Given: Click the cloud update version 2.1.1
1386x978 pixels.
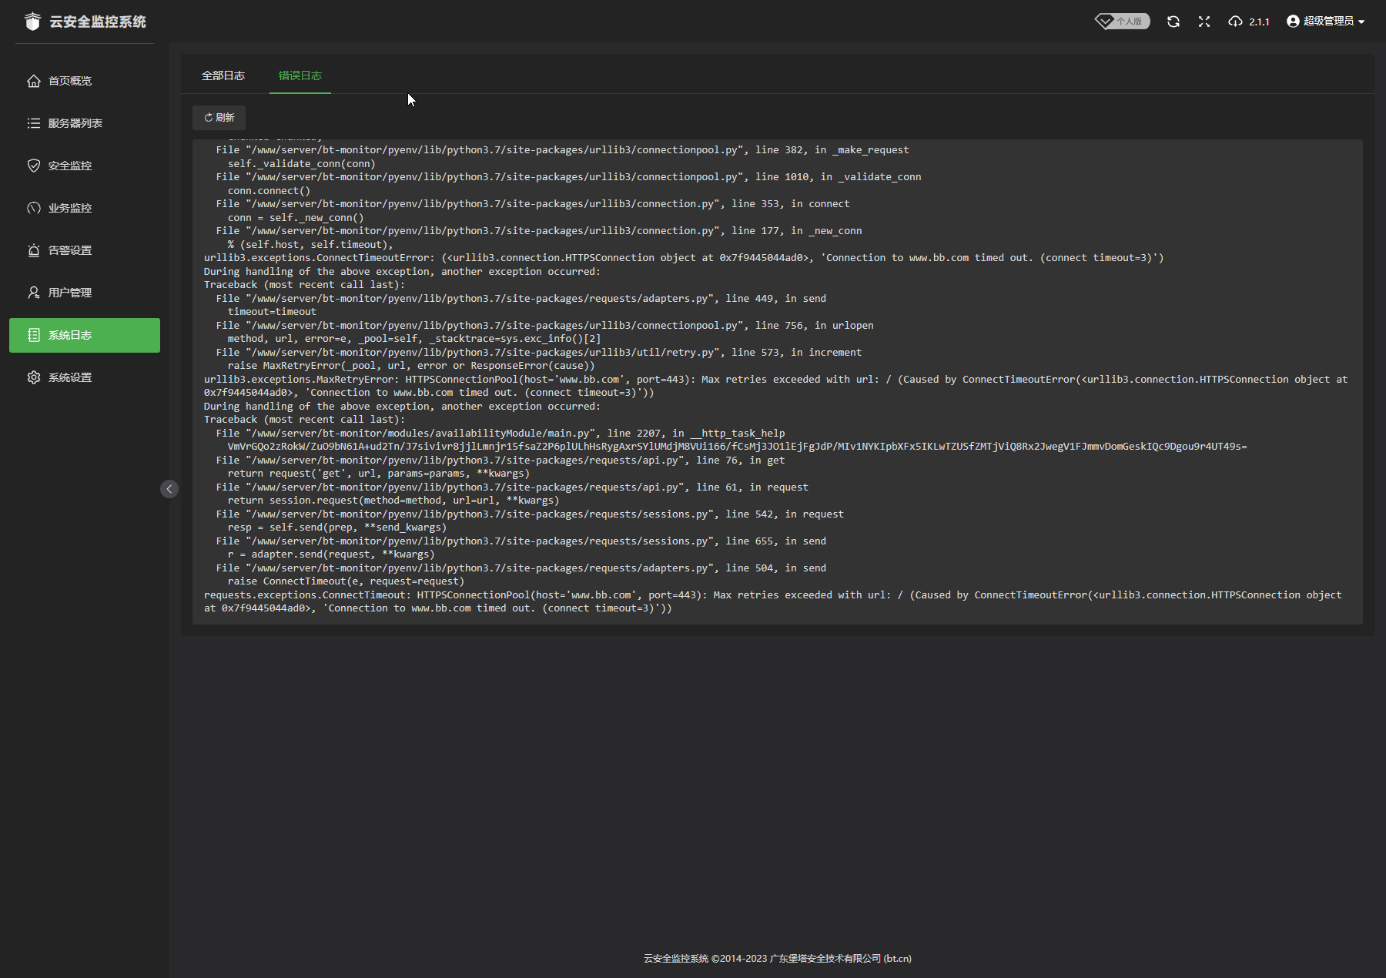Looking at the screenshot, I should [x=1249, y=22].
